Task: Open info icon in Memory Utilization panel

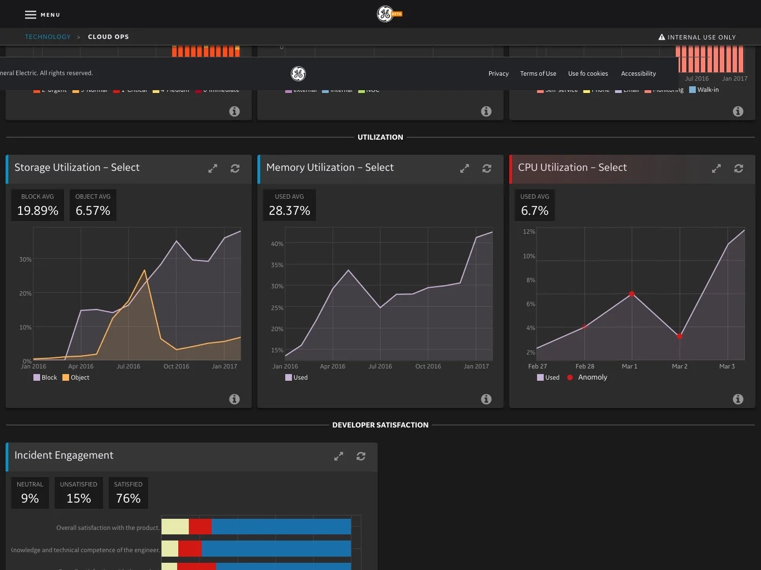Action: coord(486,399)
